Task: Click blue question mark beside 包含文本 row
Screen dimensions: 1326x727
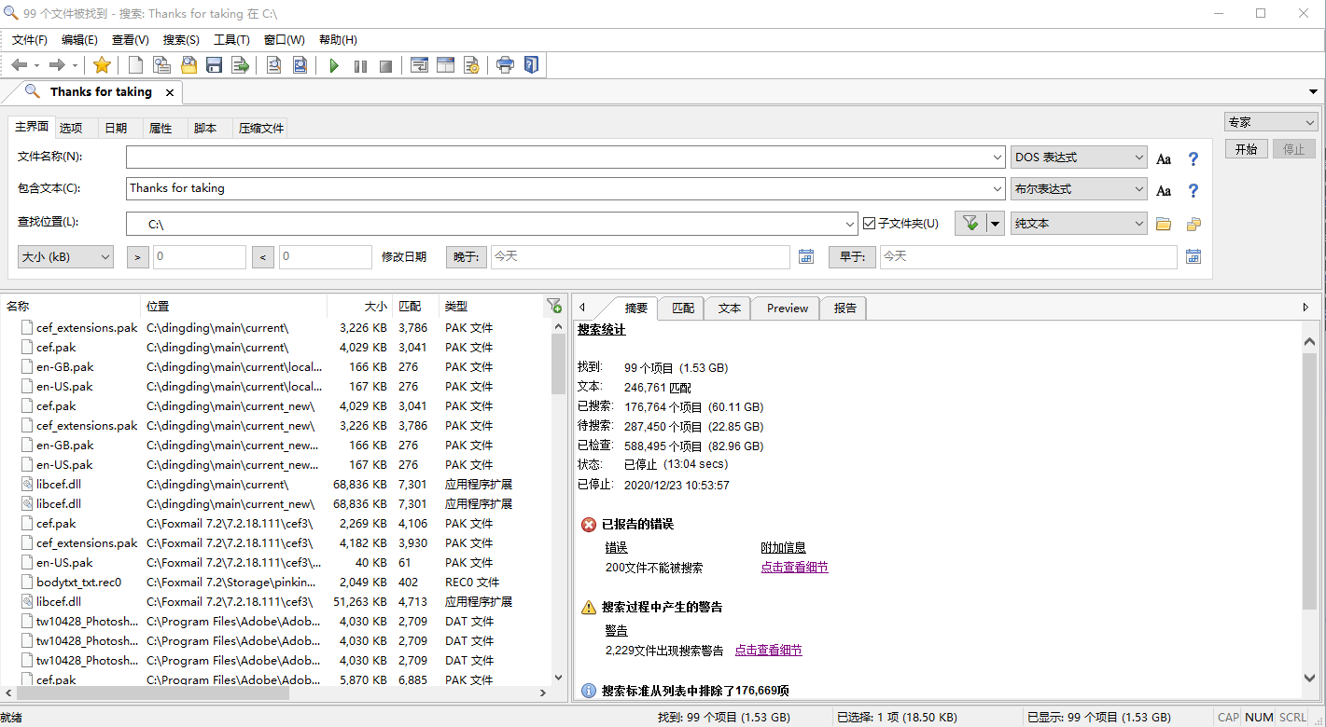Action: [x=1193, y=190]
